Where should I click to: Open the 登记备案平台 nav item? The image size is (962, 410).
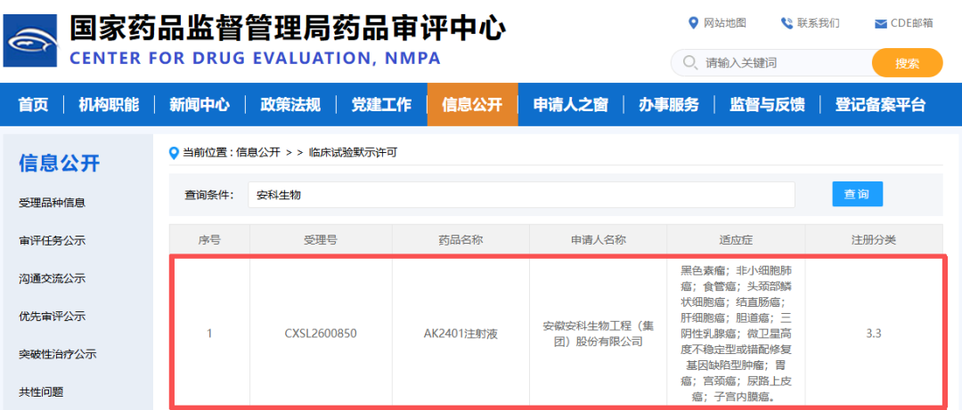click(x=880, y=105)
